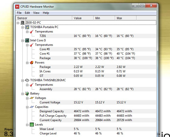Click the Value column header
The width and height of the screenshot is (170, 137).
pyautogui.click(x=83, y=18)
